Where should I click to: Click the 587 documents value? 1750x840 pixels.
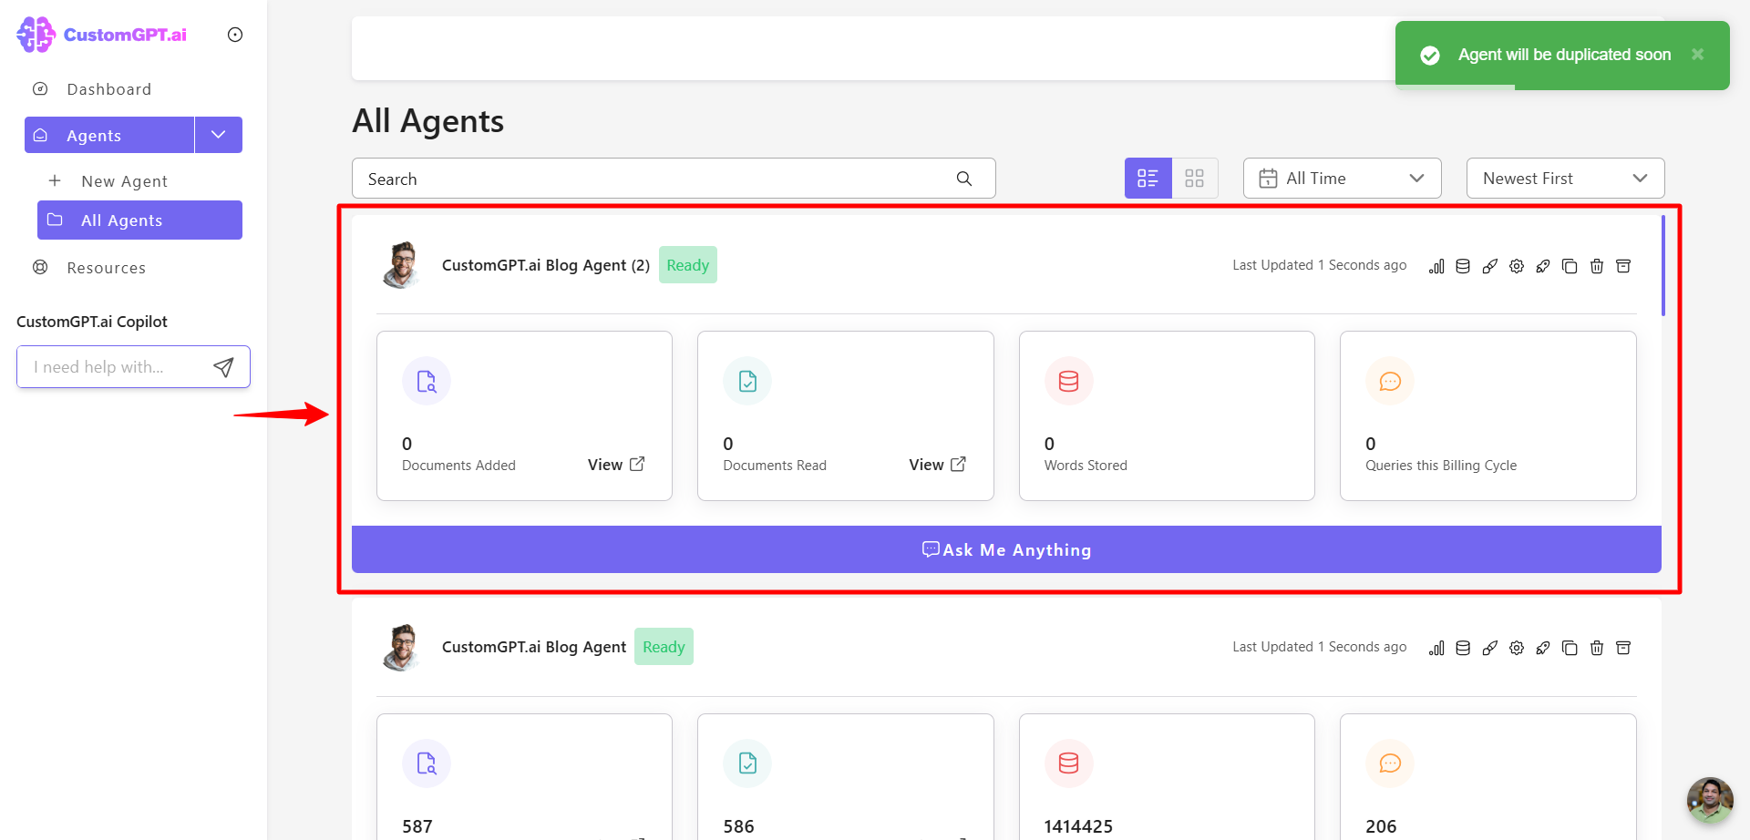[417, 826]
